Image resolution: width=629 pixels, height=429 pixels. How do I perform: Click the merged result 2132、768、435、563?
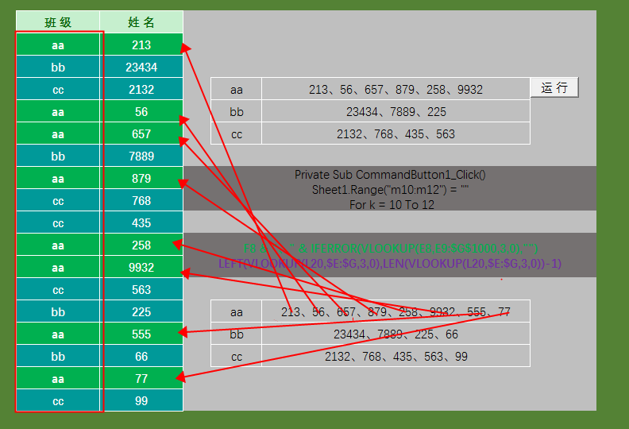[396, 133]
